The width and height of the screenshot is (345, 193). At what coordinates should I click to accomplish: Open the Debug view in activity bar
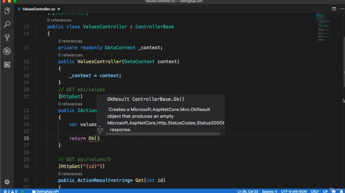tap(7, 51)
